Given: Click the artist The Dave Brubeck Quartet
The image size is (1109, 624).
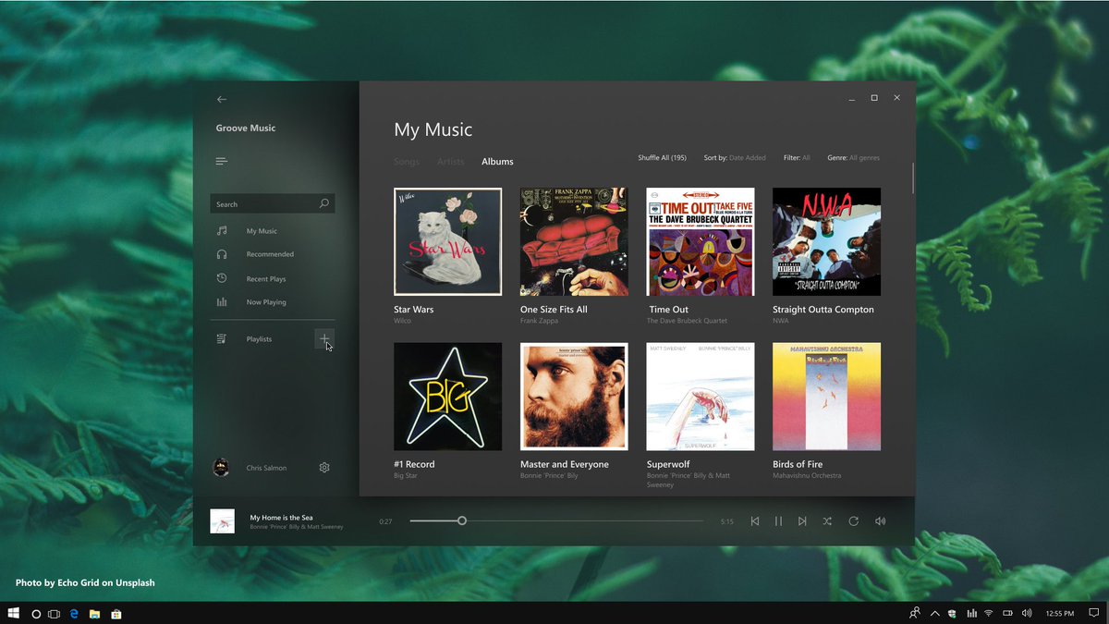Looking at the screenshot, I should [687, 321].
